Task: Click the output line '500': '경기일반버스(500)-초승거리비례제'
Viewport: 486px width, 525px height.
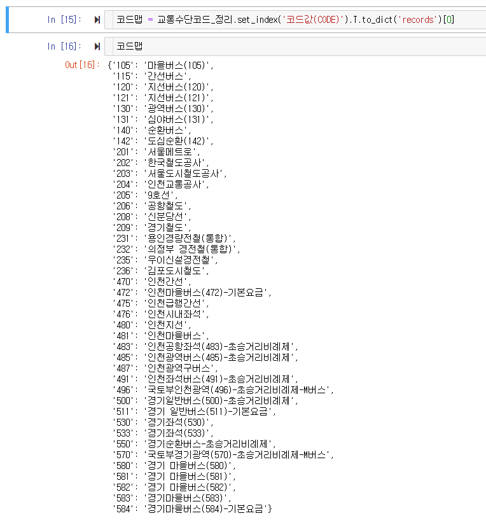Action: (x=205, y=401)
